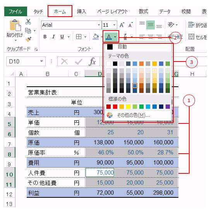Click the Orientation text-angle icon
This screenshot has height=209, width=214.
tap(171, 25)
